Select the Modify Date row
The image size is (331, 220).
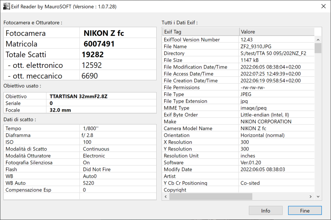pyautogui.click(x=238, y=169)
